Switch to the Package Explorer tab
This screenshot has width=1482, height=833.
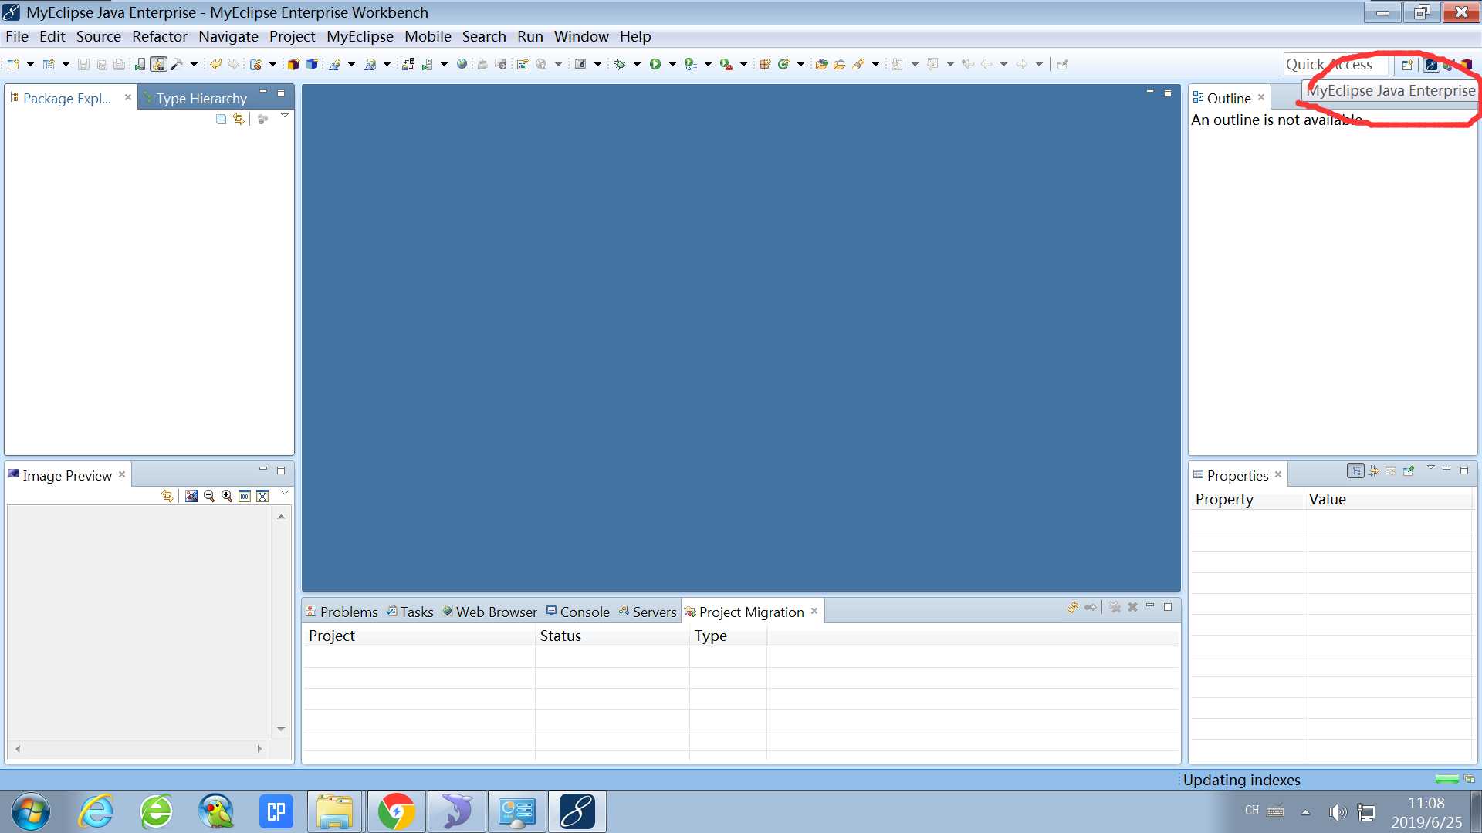(x=66, y=98)
